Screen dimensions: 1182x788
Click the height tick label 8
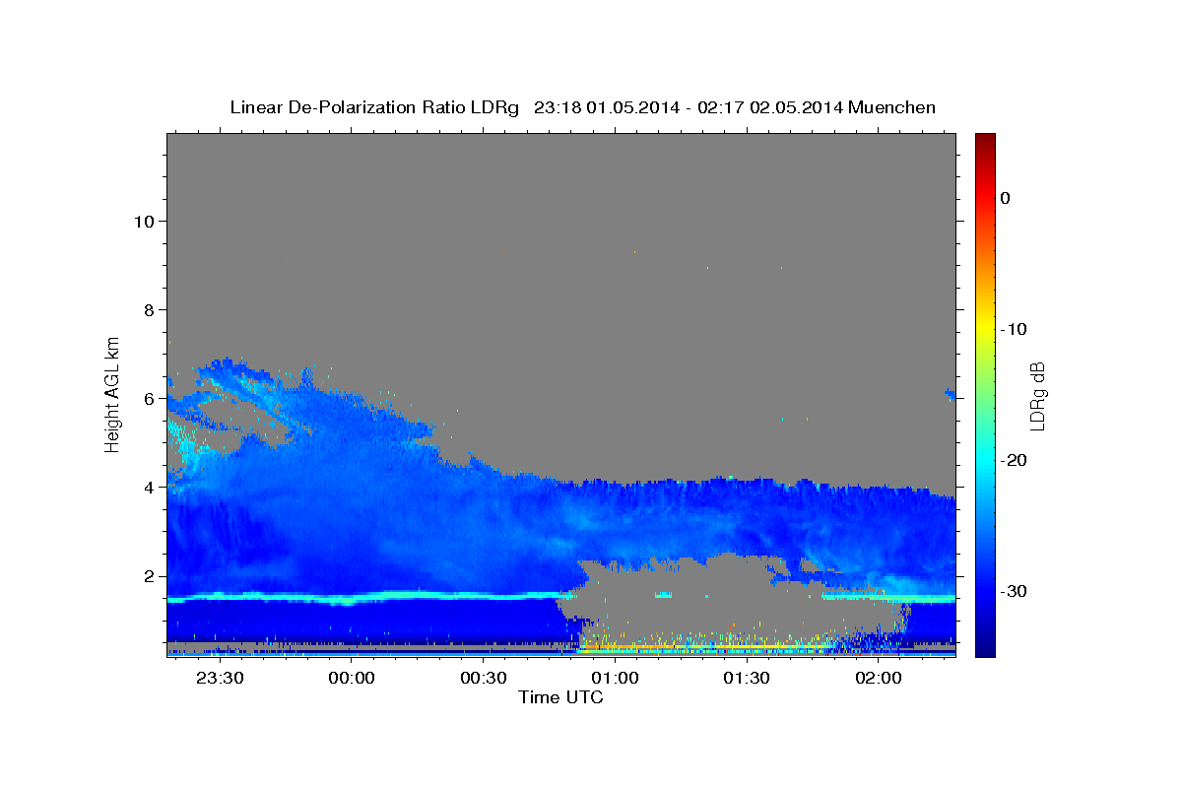point(148,309)
